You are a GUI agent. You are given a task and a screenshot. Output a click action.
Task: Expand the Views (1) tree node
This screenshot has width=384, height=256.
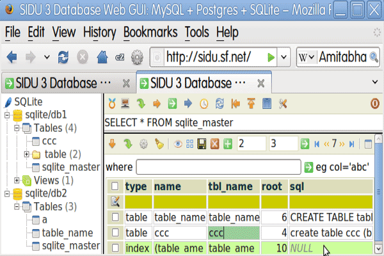[17, 180]
